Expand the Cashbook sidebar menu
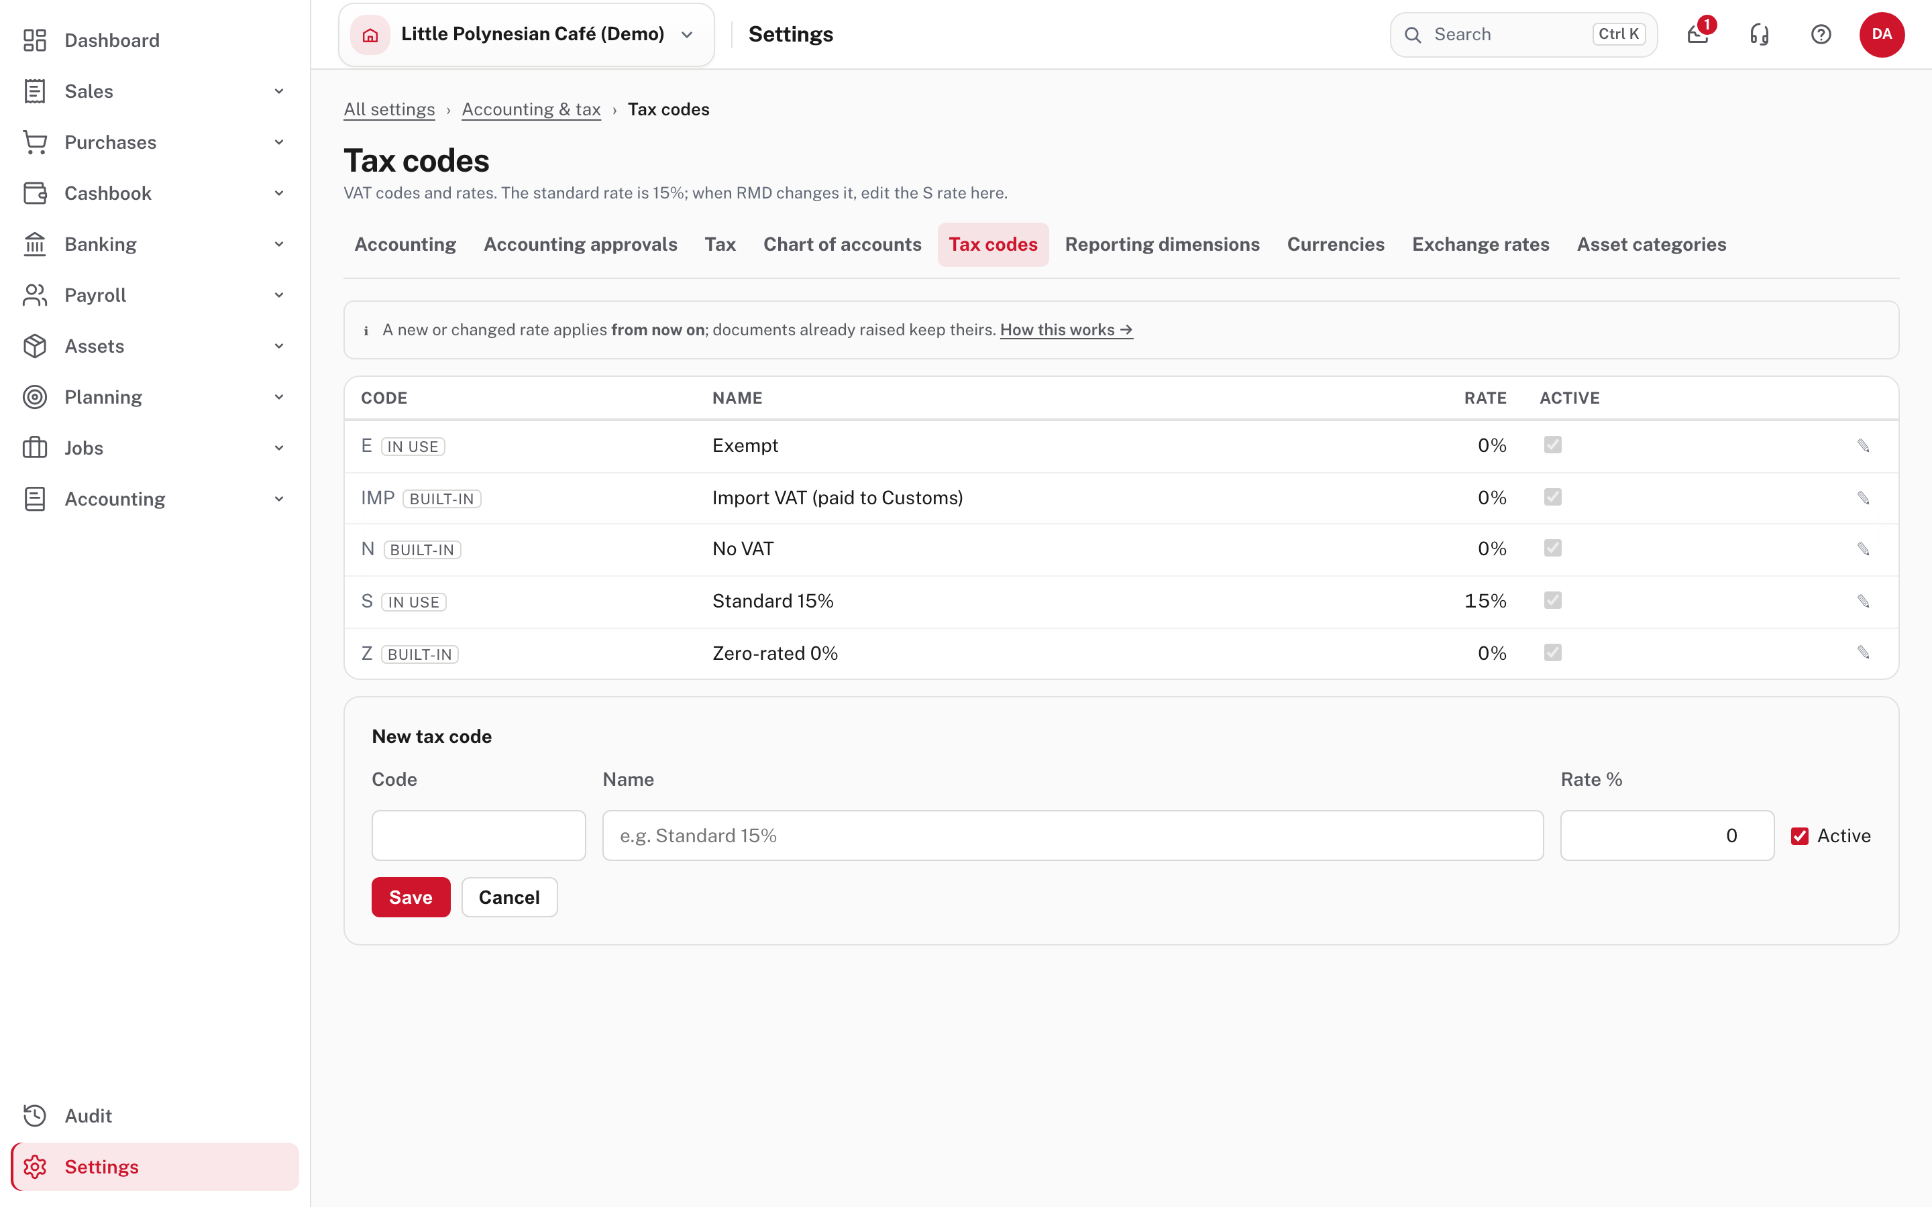Screen dimensions: 1932x1207 (278, 193)
